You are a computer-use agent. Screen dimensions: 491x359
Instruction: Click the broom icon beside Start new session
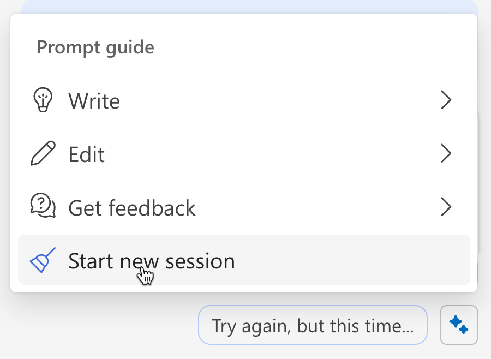point(43,261)
